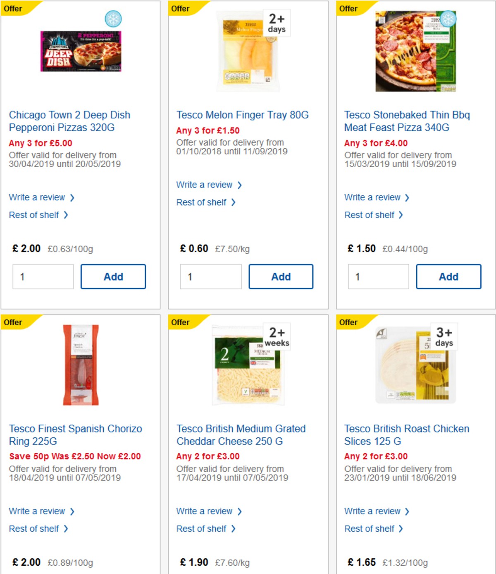Select the quantity field for Chicago Town pizzas

tap(43, 276)
